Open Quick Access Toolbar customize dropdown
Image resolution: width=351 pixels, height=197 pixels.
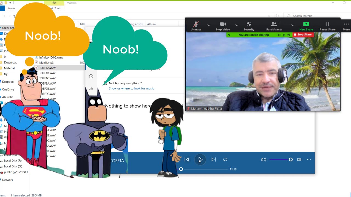click(x=10, y=3)
